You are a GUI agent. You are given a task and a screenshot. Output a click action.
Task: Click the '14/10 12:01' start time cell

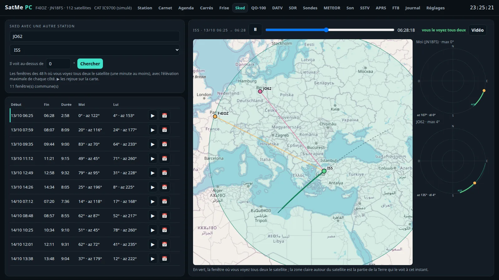coord(22,245)
